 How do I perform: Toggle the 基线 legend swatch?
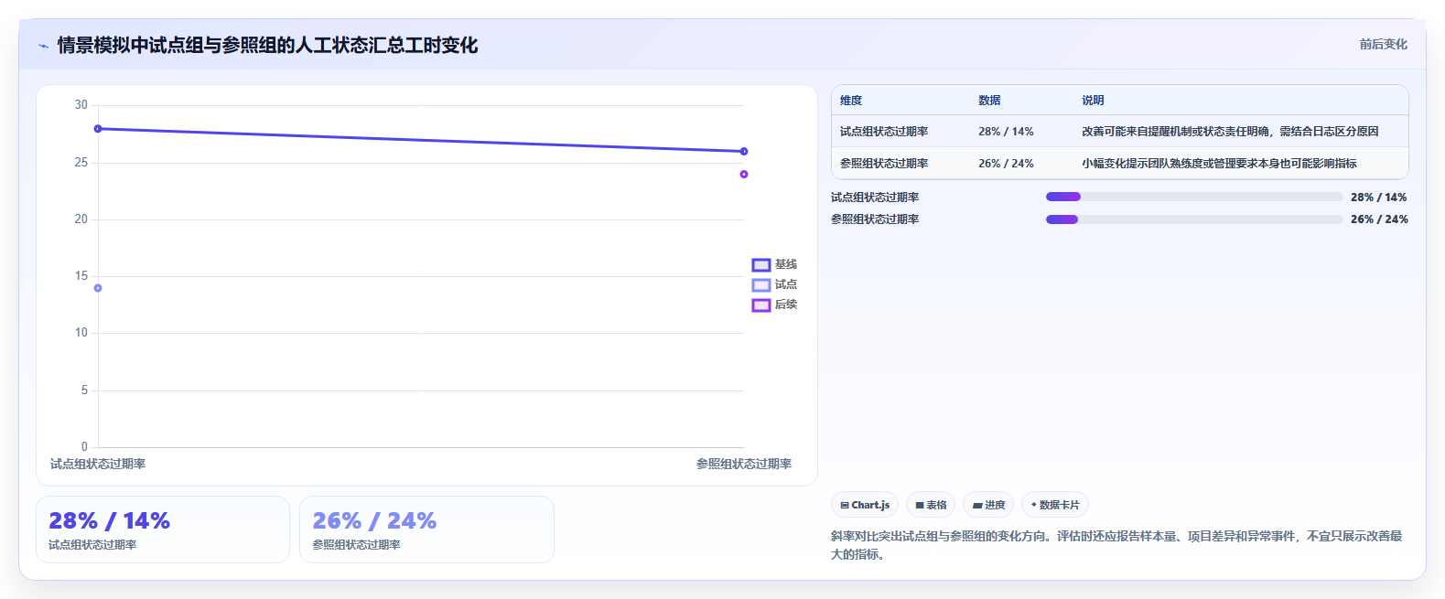761,265
